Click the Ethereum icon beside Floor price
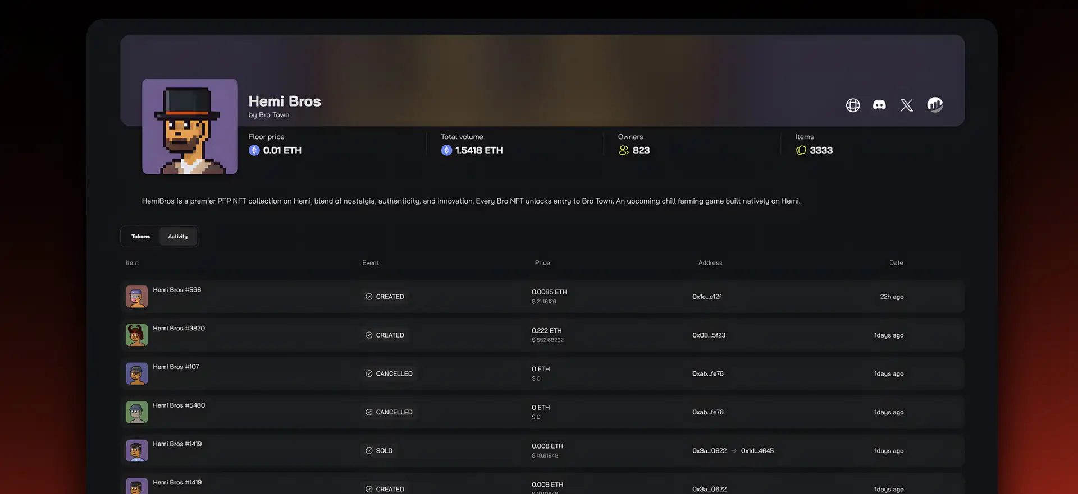The width and height of the screenshot is (1078, 494). pos(254,150)
